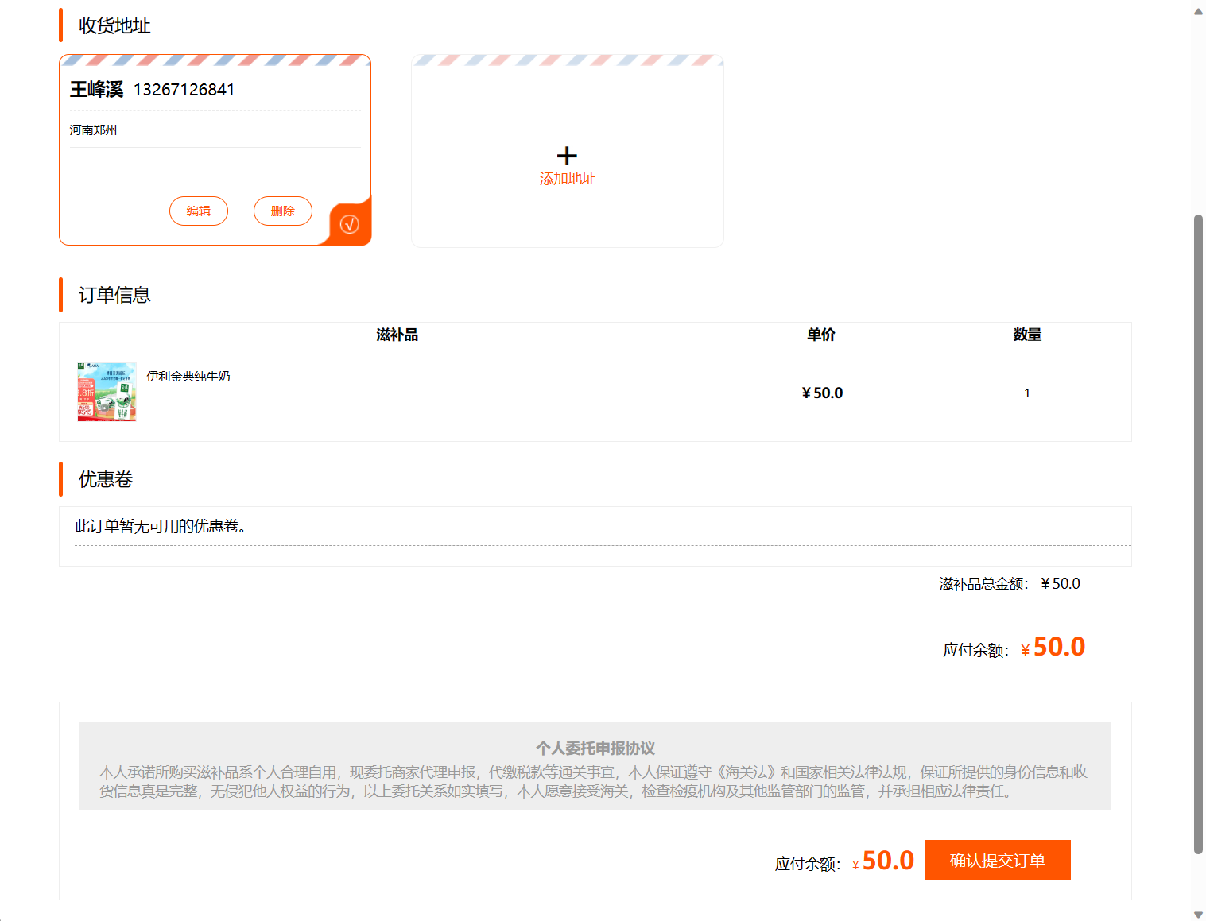The image size is (1206, 921).
Task: Click the 伊利金典纯牛奶 product name
Action: (x=188, y=376)
